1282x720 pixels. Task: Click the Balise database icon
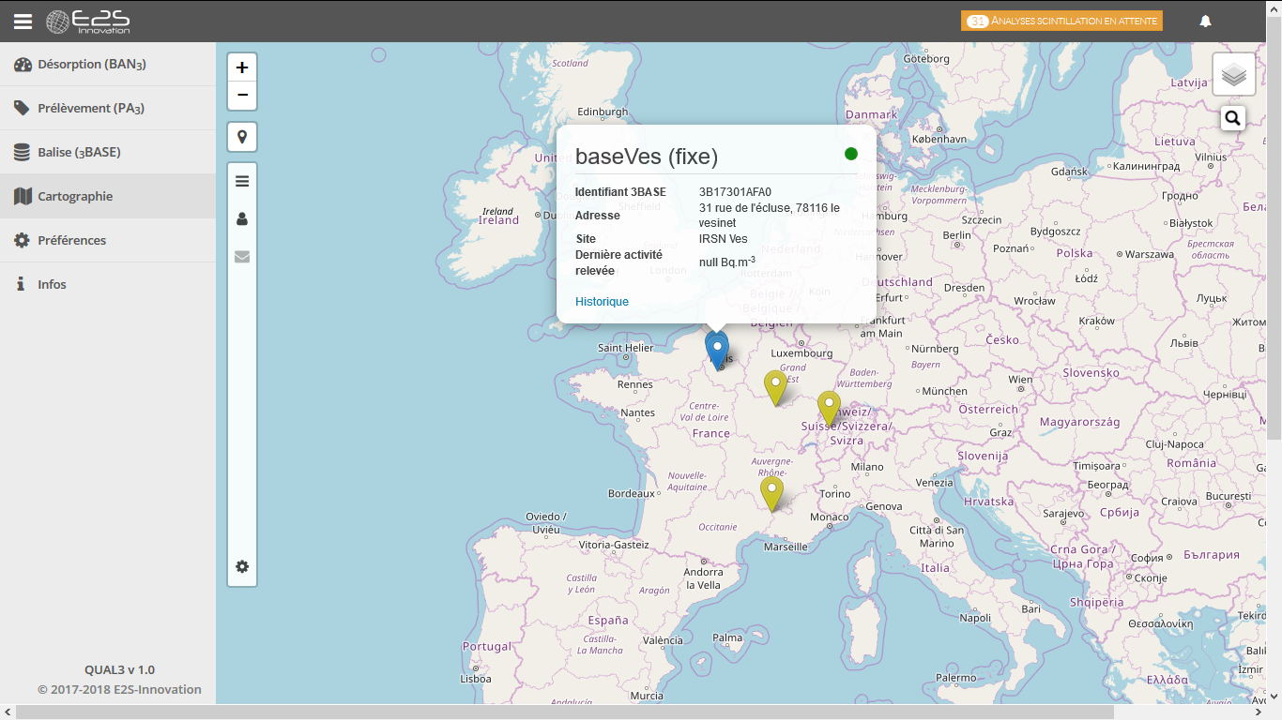(22, 152)
